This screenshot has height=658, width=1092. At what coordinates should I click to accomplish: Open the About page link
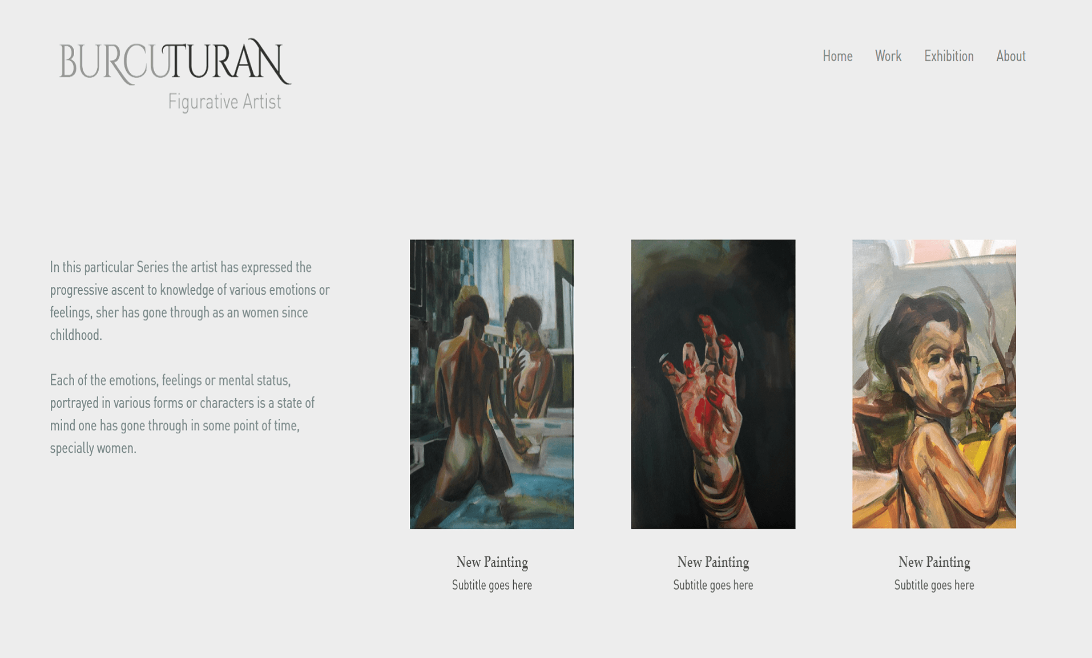click(1011, 56)
